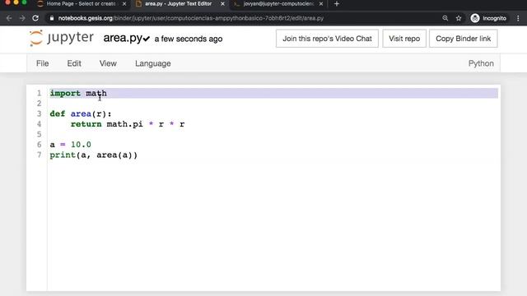Click the Jupyter logo
Screen dimensions: 527x296
click(x=62, y=38)
